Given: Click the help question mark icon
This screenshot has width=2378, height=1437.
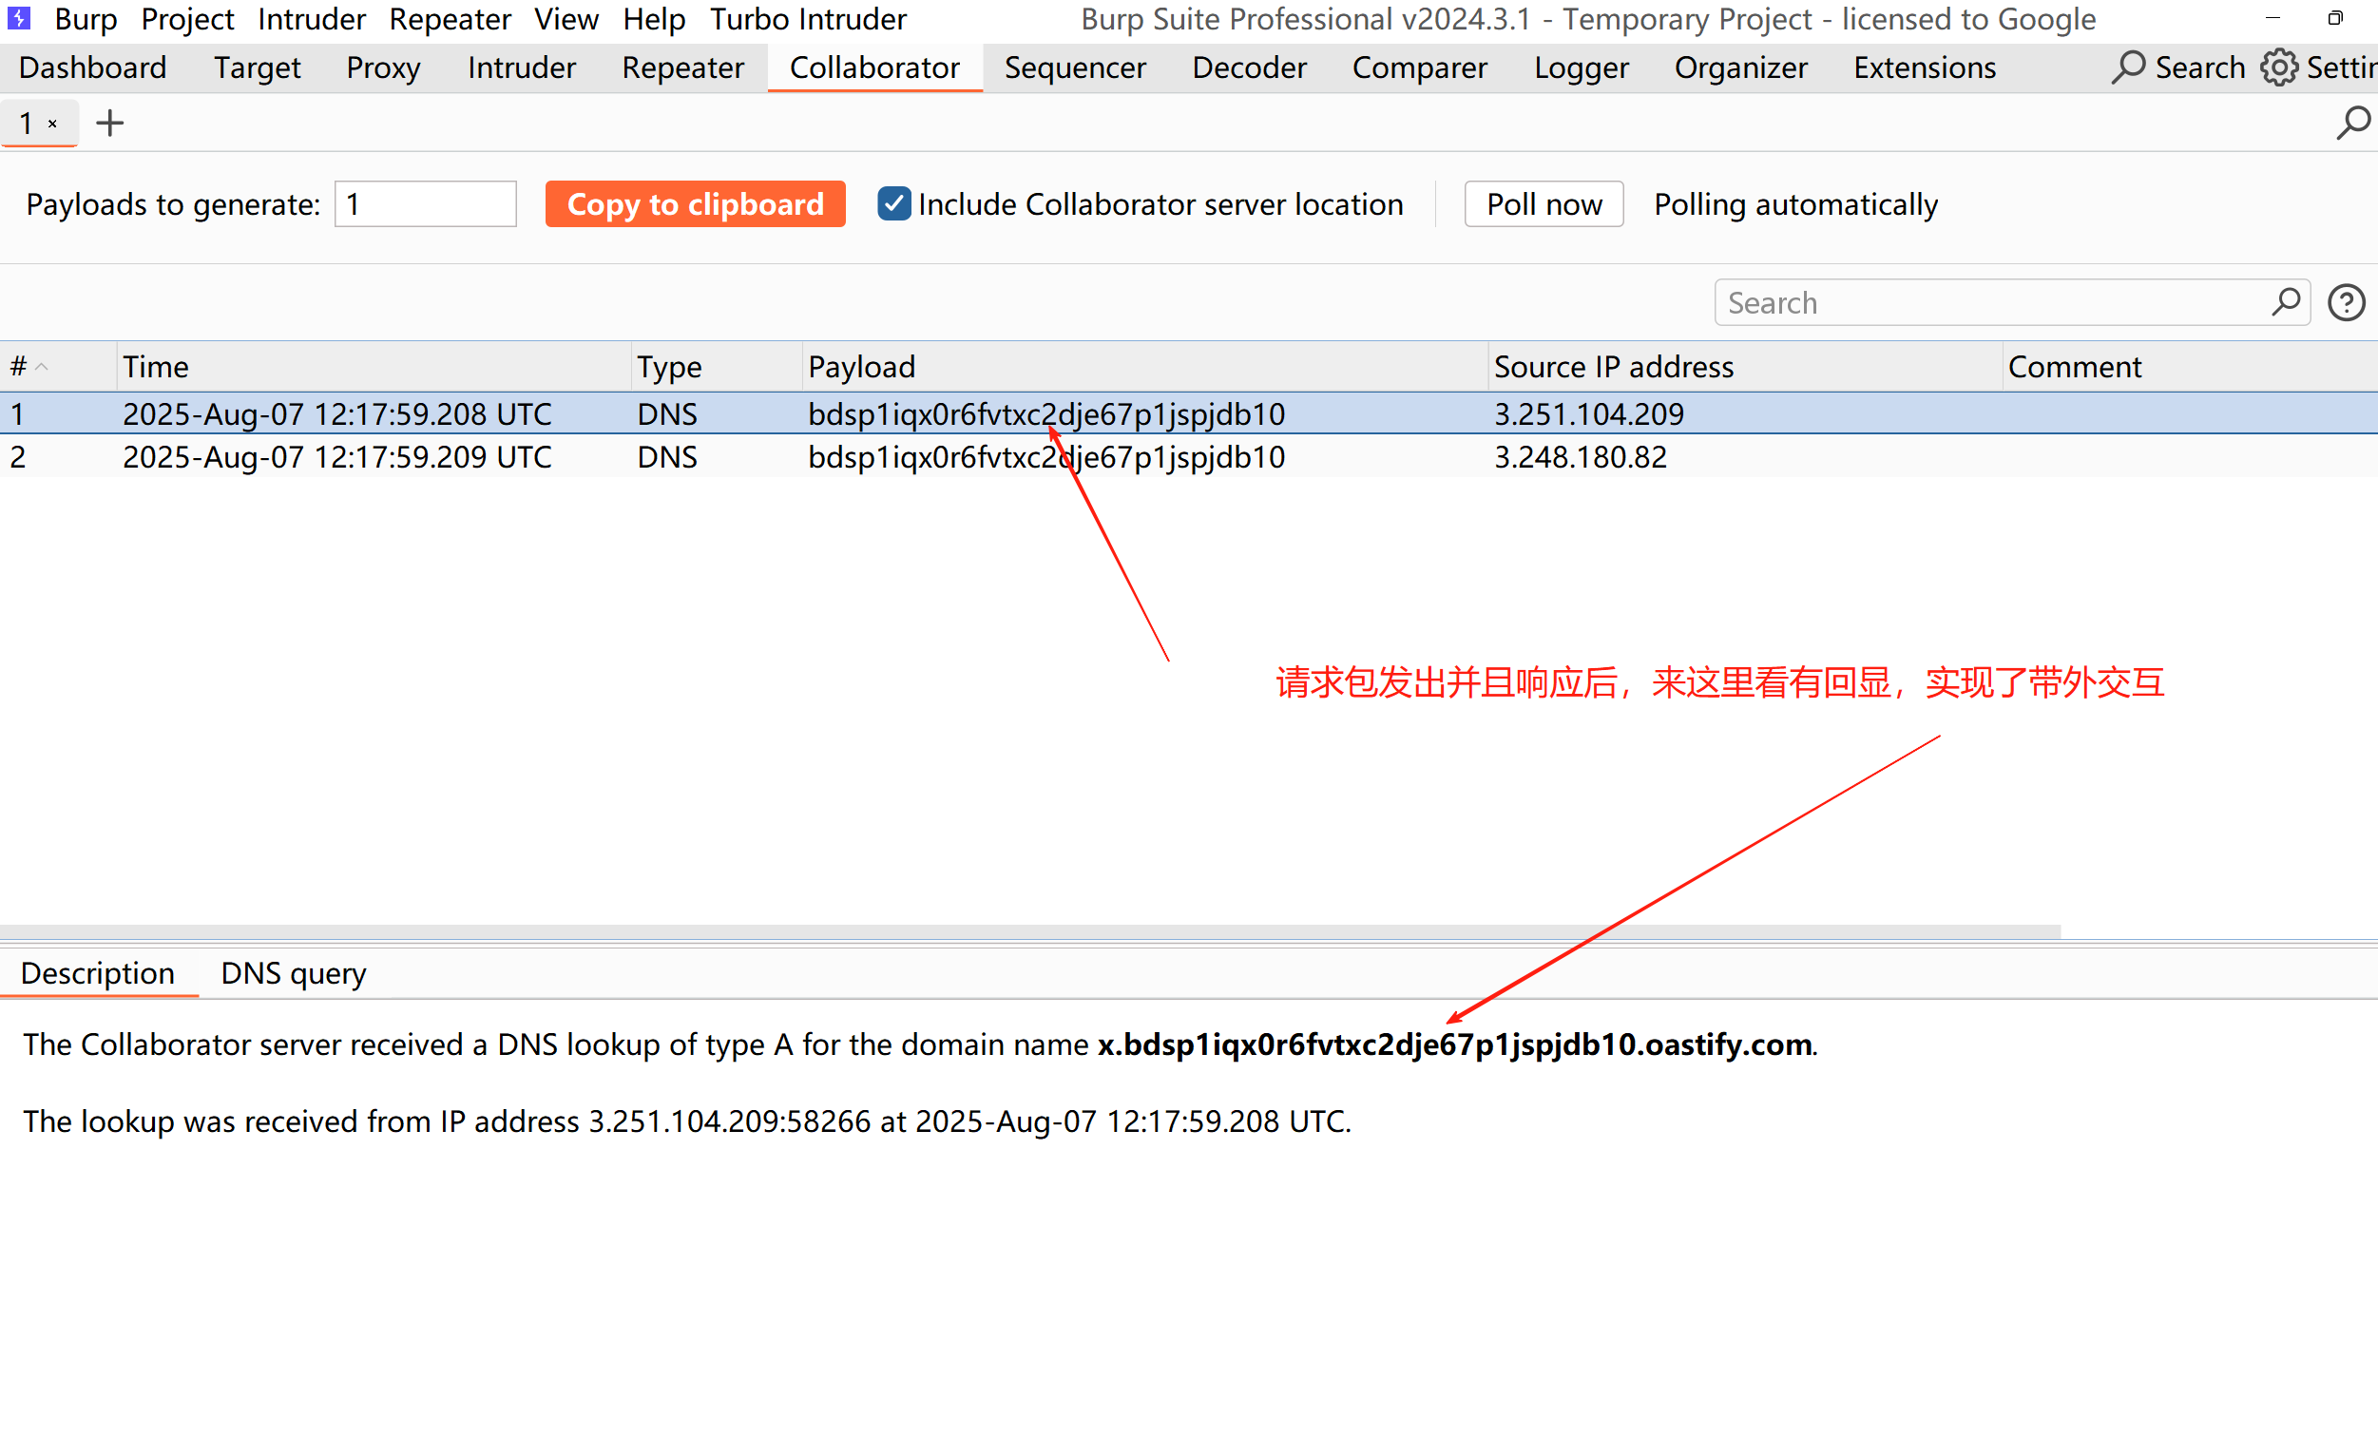Looking at the screenshot, I should click(x=2346, y=303).
